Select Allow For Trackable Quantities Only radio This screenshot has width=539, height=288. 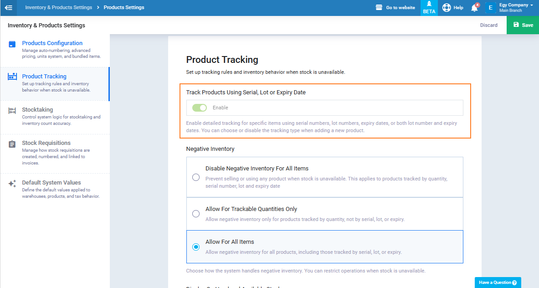point(196,214)
